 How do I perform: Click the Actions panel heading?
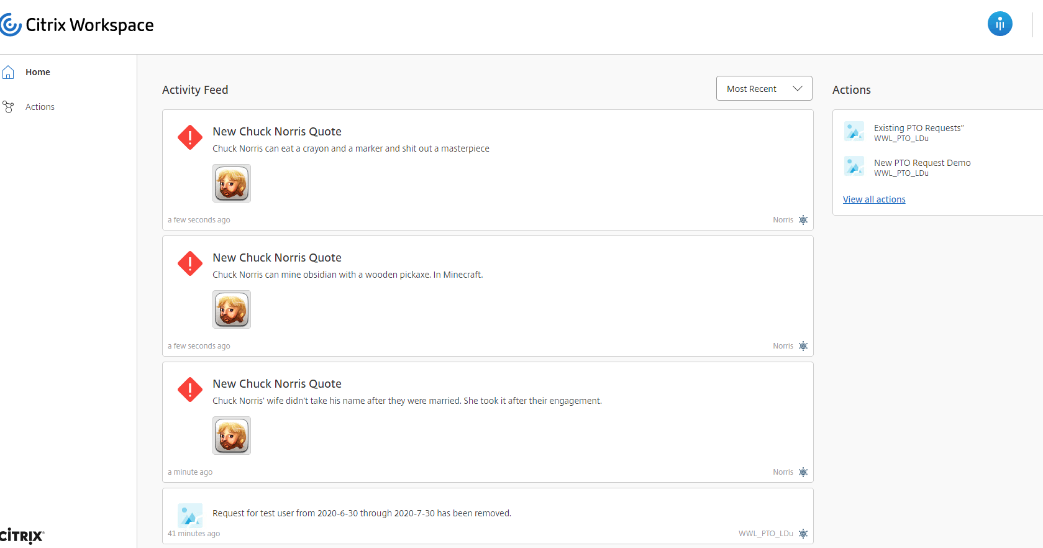852,89
